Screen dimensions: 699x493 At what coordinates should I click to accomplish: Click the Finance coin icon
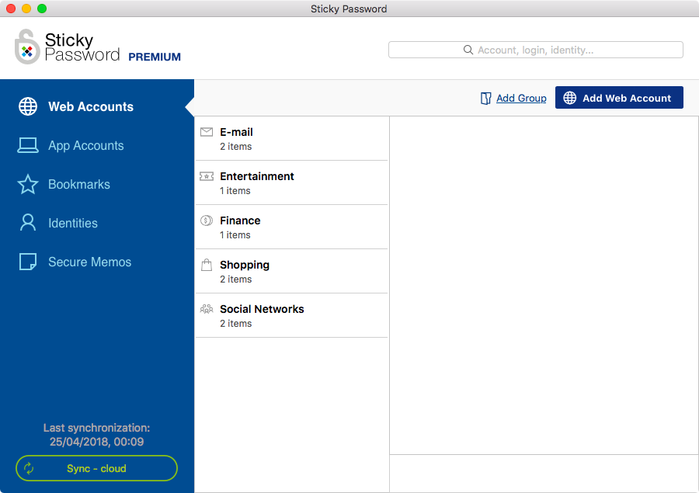coord(207,220)
